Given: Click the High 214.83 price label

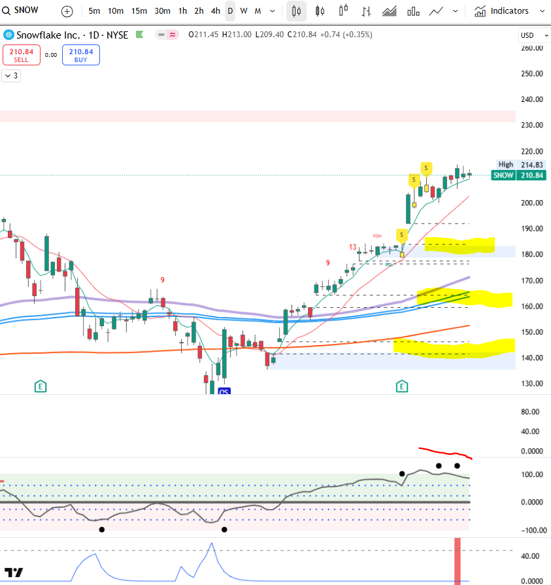Looking at the screenshot, I should click(521, 165).
